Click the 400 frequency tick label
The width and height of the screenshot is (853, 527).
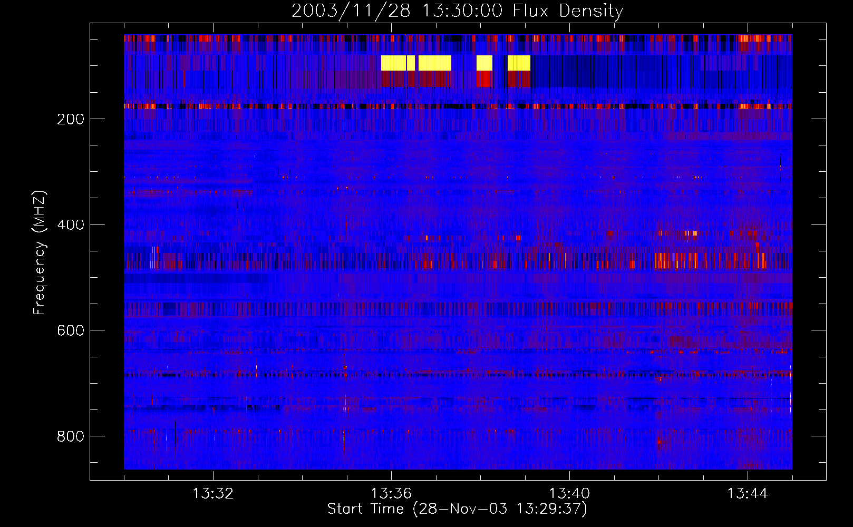pos(71,225)
